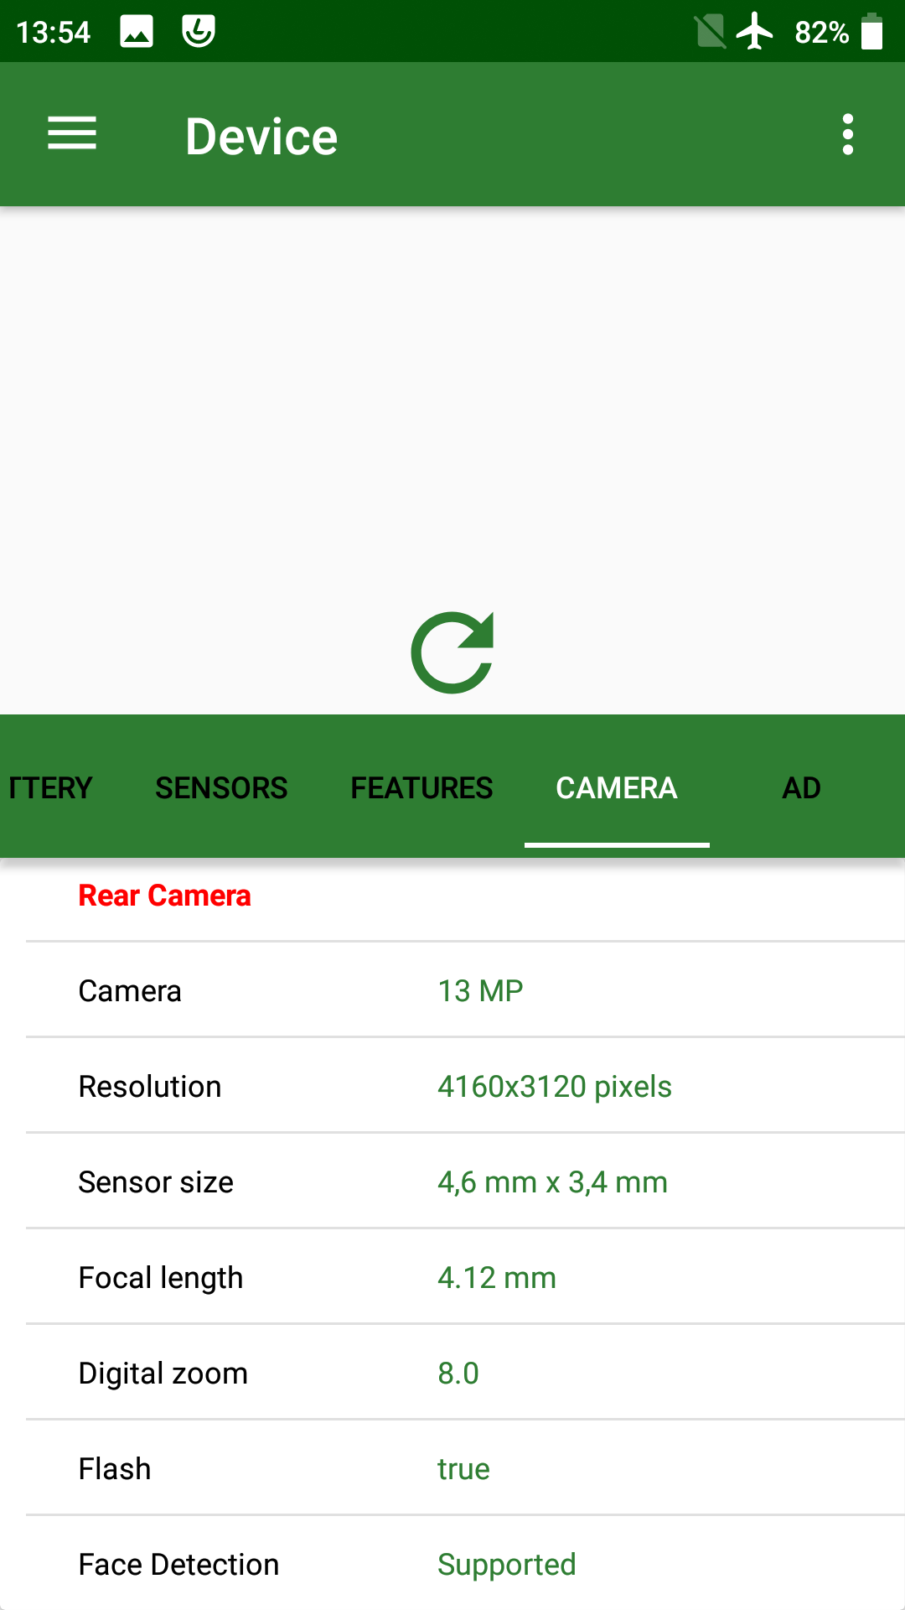Switch to the Features tab

click(421, 787)
